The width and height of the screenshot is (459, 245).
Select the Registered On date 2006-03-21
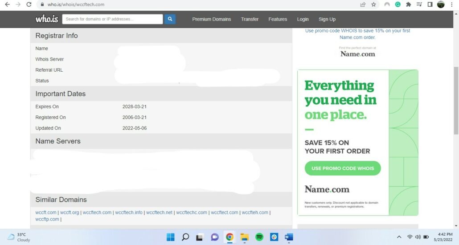pyautogui.click(x=135, y=118)
